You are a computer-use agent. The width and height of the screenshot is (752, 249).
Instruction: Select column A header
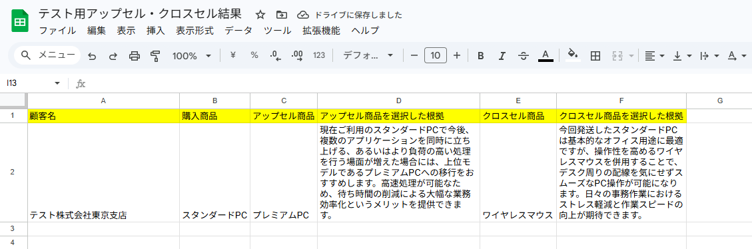[104, 101]
